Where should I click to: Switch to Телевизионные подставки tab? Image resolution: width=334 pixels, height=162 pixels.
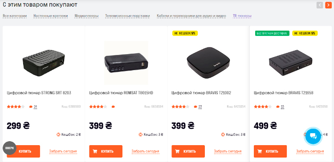click(x=127, y=16)
